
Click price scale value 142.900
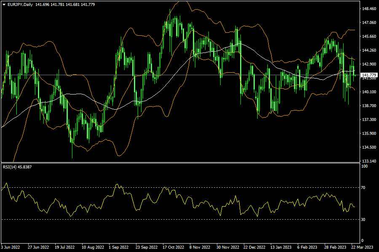(x=369, y=64)
